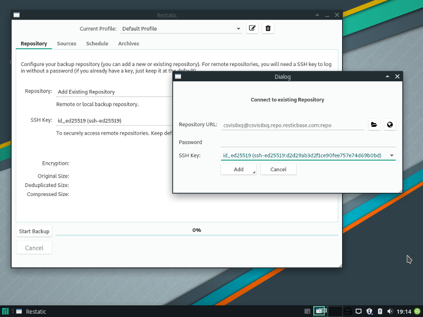Click the Restatic window menu icon
Viewport: 423px width, 317px height.
click(17, 15)
